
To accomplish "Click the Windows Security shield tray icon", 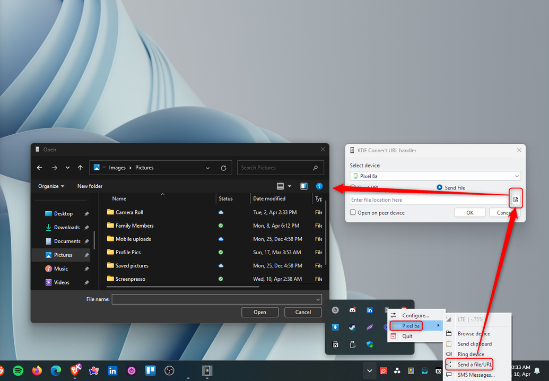I will [x=370, y=344].
